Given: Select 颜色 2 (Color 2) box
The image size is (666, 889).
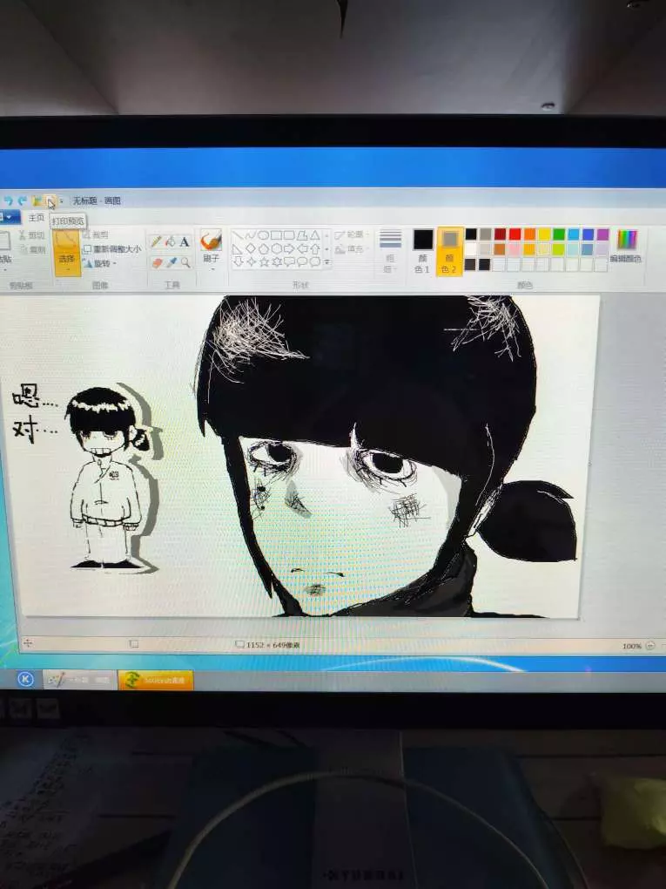Looking at the screenshot, I should click(x=449, y=251).
